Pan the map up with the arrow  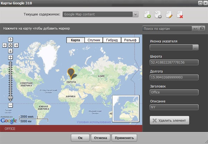click(x=10, y=39)
